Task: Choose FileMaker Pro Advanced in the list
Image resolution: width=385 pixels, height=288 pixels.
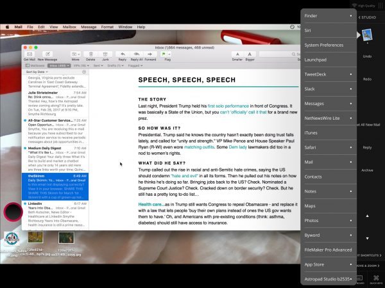Action: [x=329, y=250]
